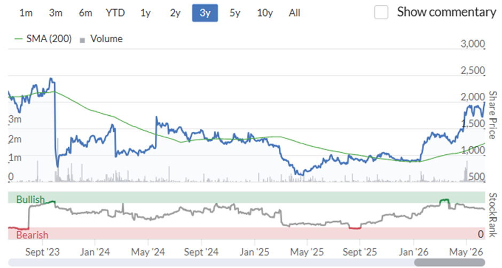Viewport: 502px width, 268px height.
Task: Click the Sept '23 axis label
Action: (x=42, y=252)
